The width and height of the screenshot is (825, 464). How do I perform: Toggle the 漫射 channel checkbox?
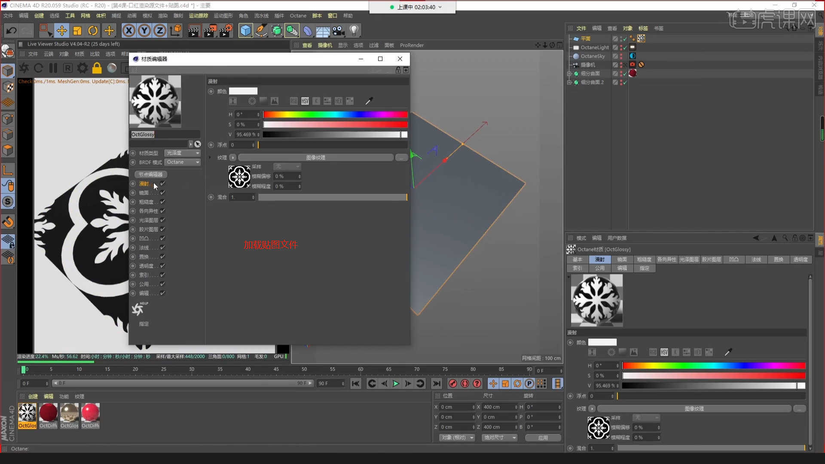coord(163,183)
